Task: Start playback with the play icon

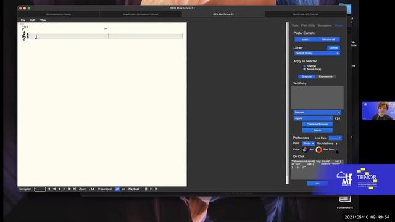Action: click(x=151, y=189)
